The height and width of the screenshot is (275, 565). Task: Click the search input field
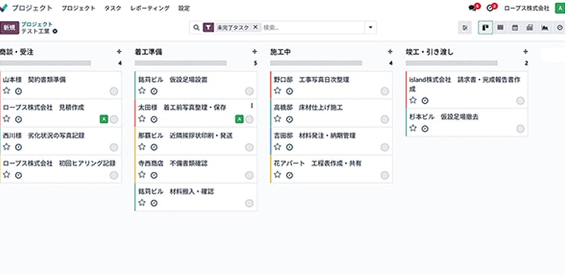click(x=313, y=28)
